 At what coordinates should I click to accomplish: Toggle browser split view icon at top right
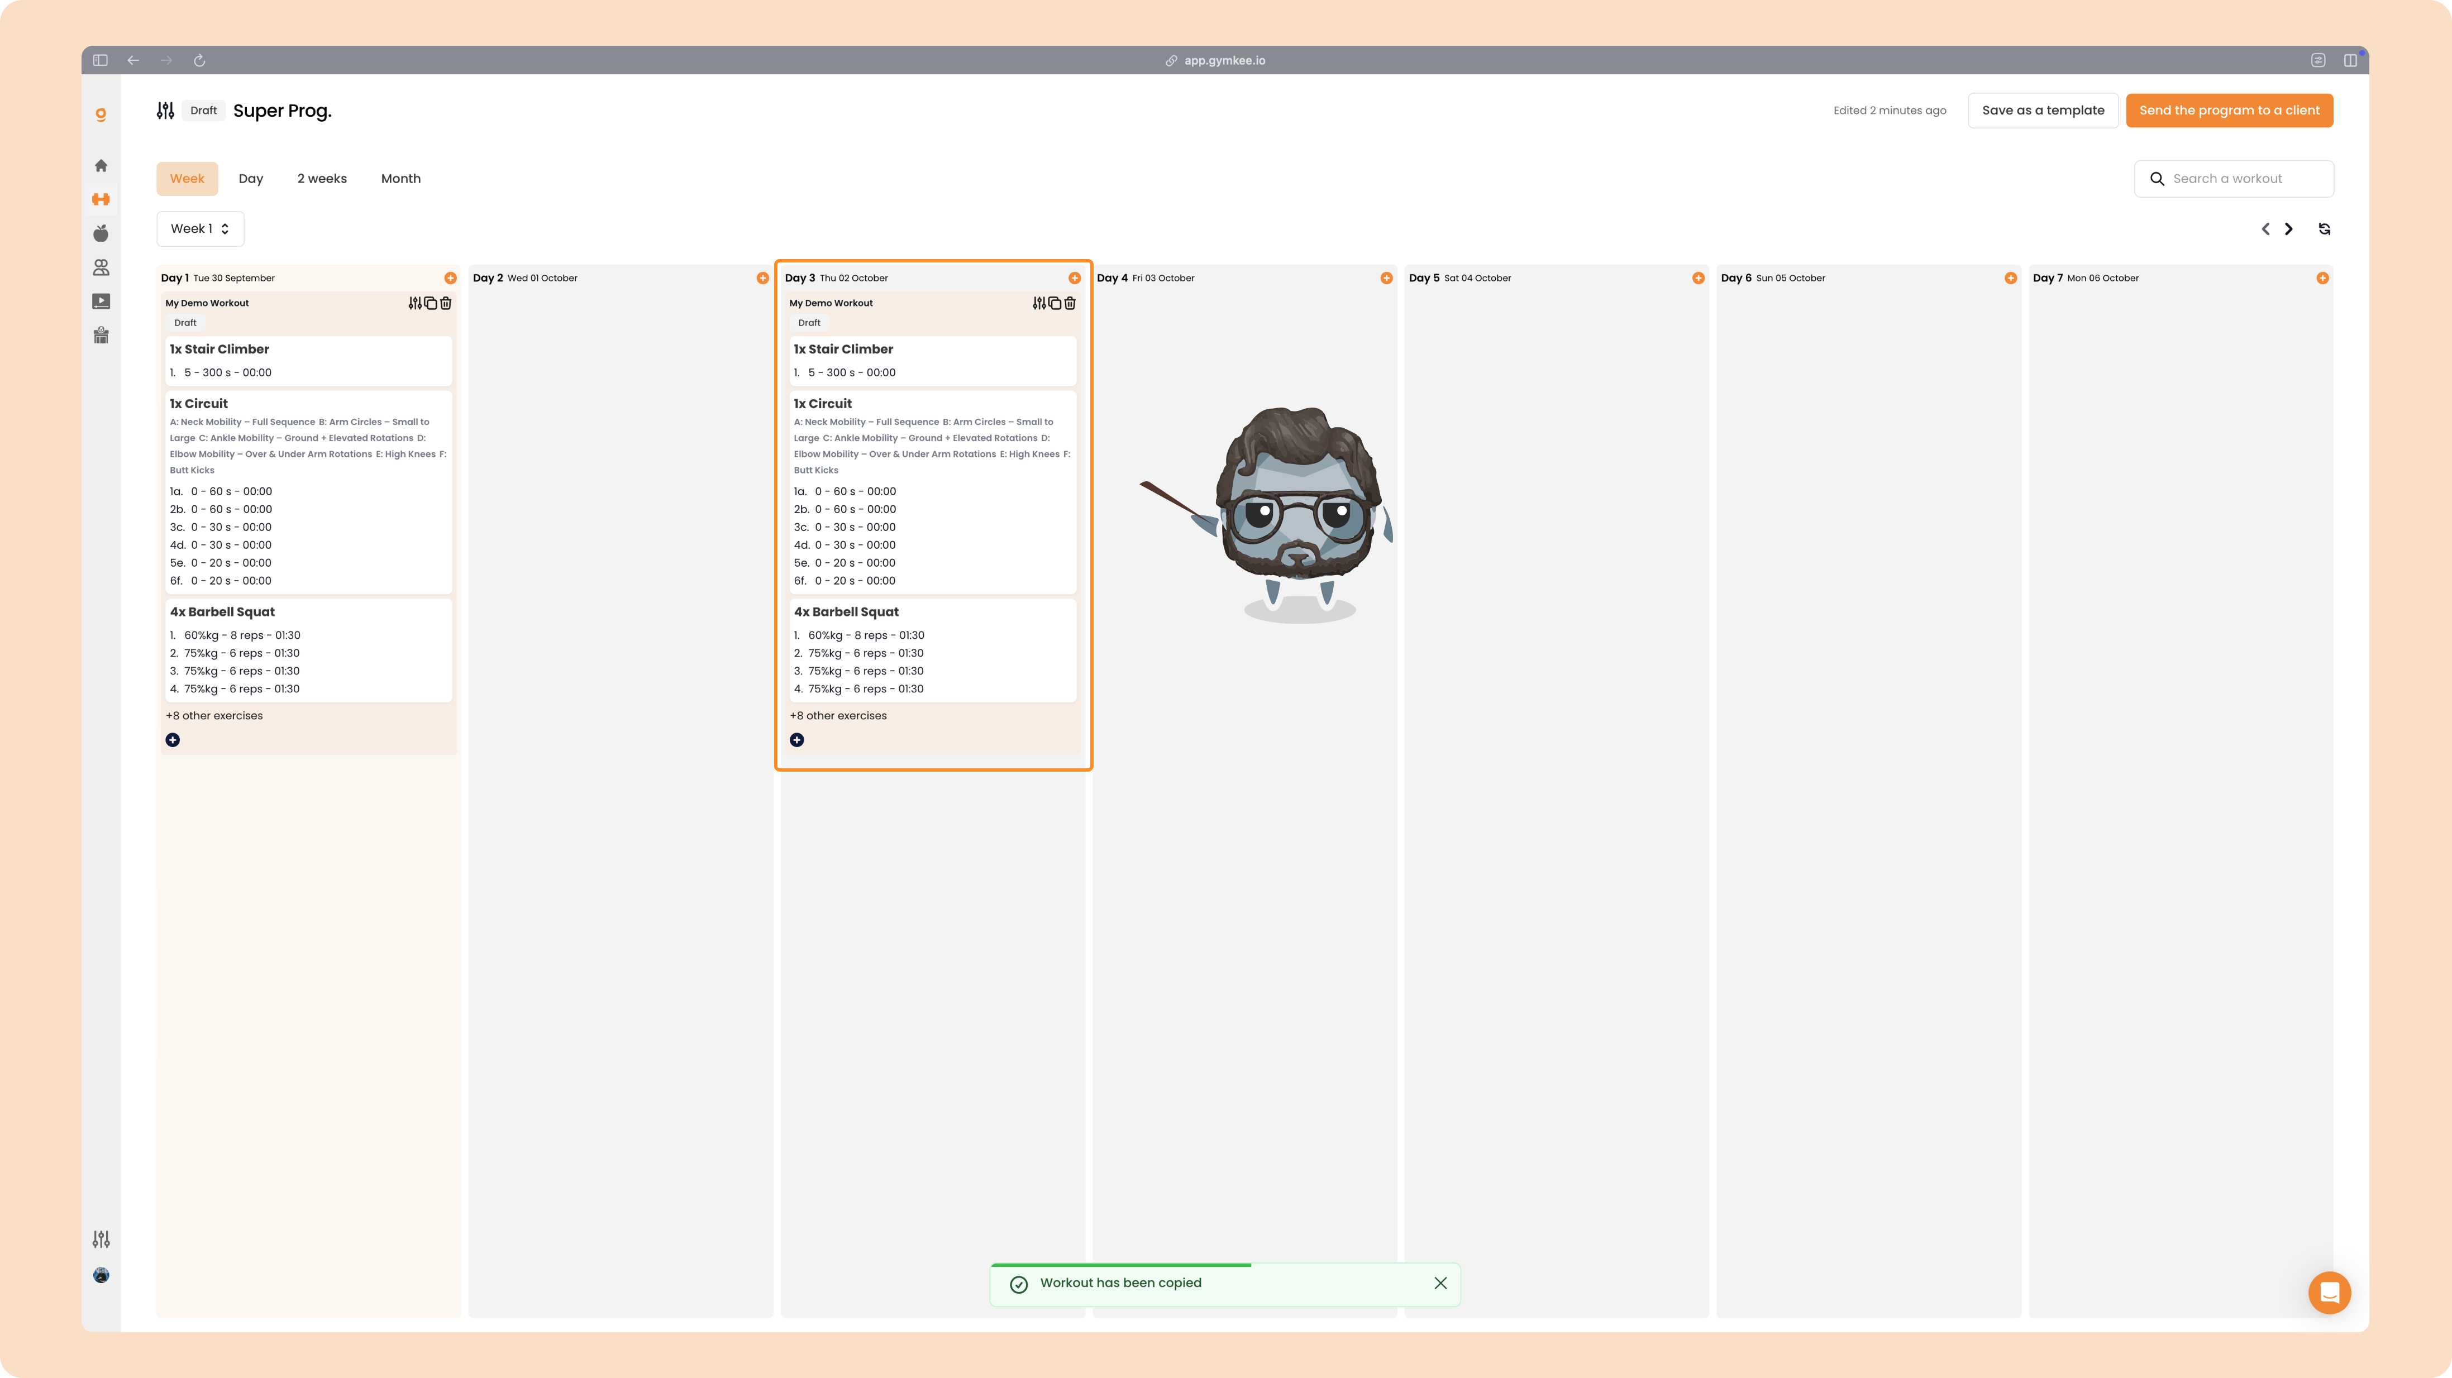click(2350, 60)
